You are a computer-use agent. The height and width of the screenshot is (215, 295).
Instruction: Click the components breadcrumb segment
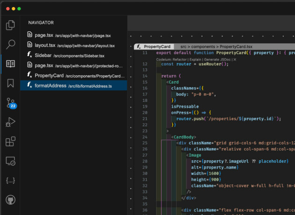[x=203, y=47]
